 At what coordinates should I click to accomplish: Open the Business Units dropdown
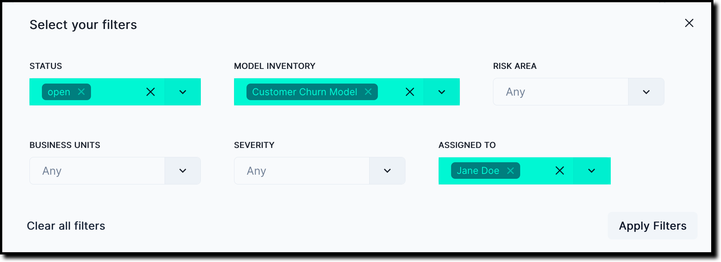[x=183, y=171]
